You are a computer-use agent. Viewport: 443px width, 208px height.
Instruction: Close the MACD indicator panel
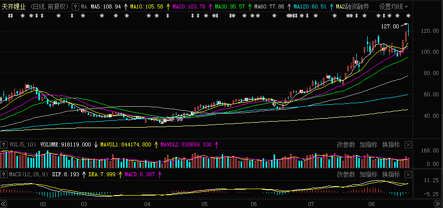coord(409,175)
